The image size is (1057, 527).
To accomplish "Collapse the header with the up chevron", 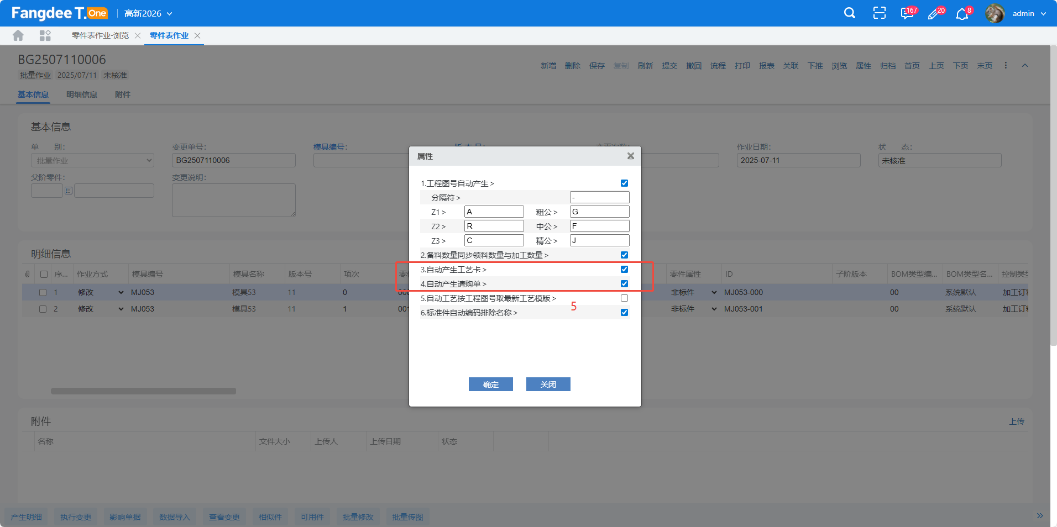I will tap(1025, 66).
